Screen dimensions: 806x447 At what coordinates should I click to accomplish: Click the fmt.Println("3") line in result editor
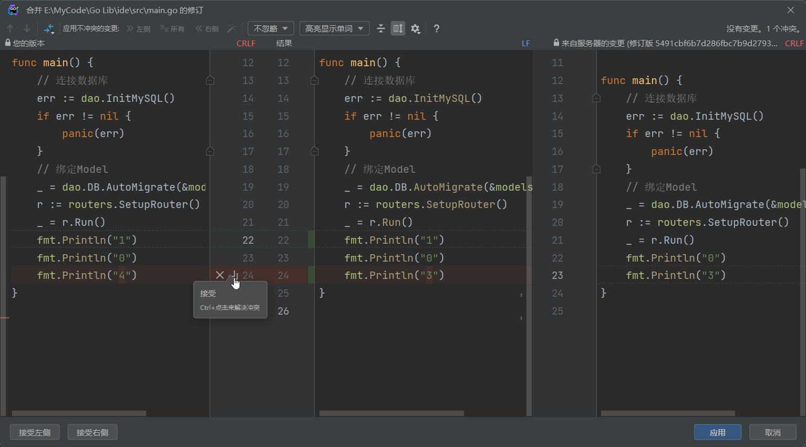click(x=394, y=275)
